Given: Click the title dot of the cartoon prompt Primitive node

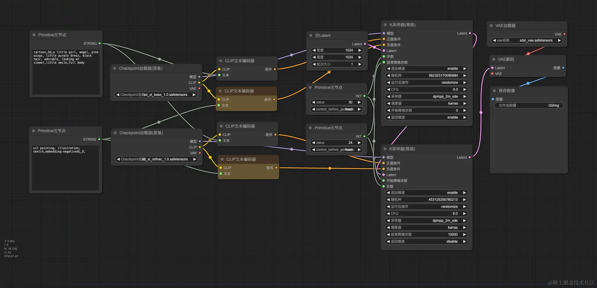Looking at the screenshot, I should coord(34,35).
